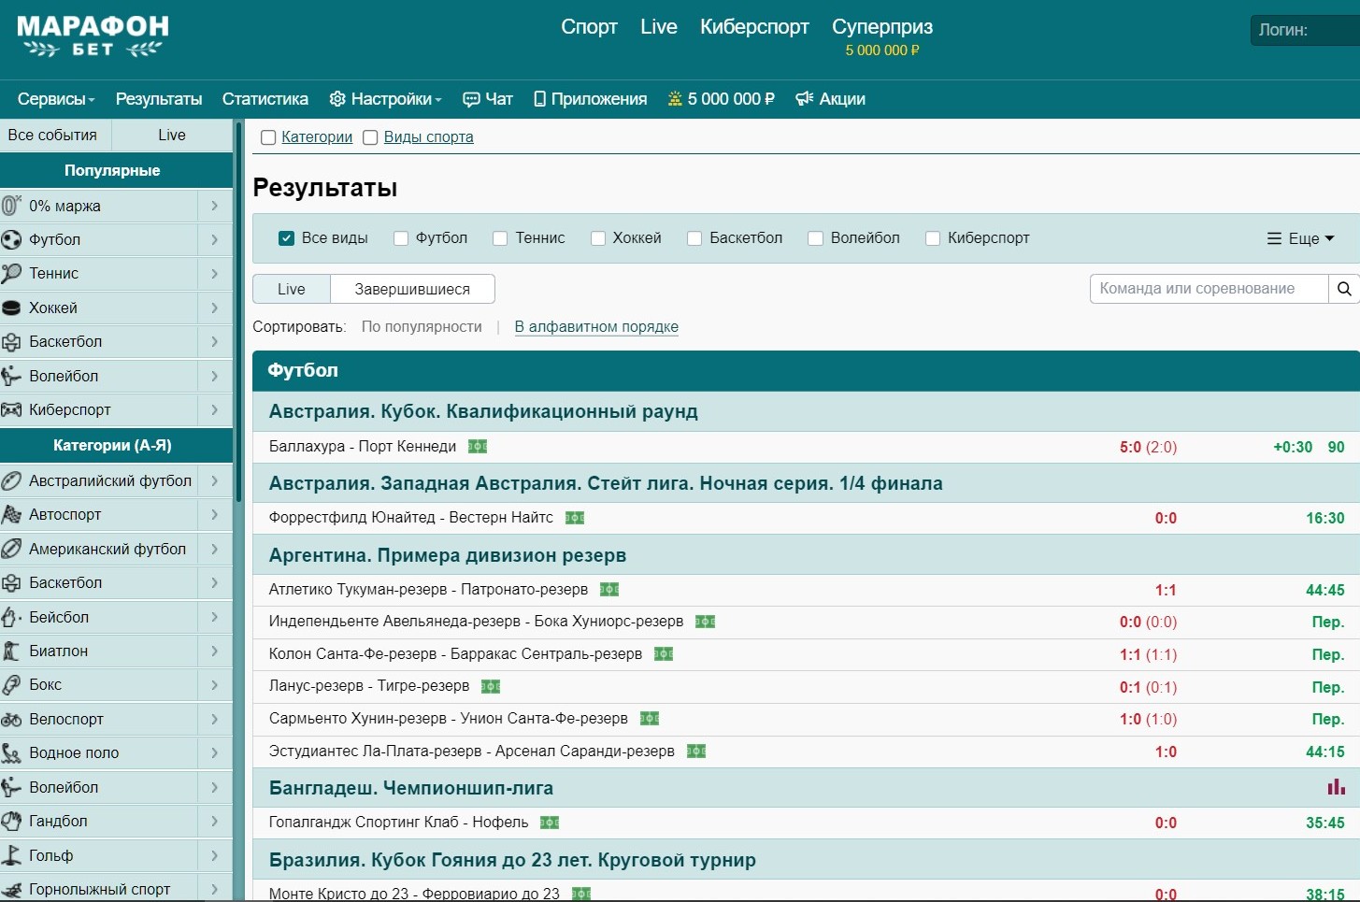Click pitch icon next to Баллахура - Порт Кеннеди

tap(478, 447)
